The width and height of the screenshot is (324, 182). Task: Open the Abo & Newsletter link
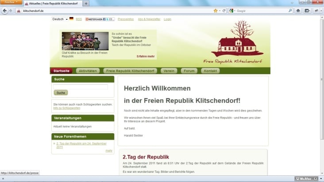149,19
